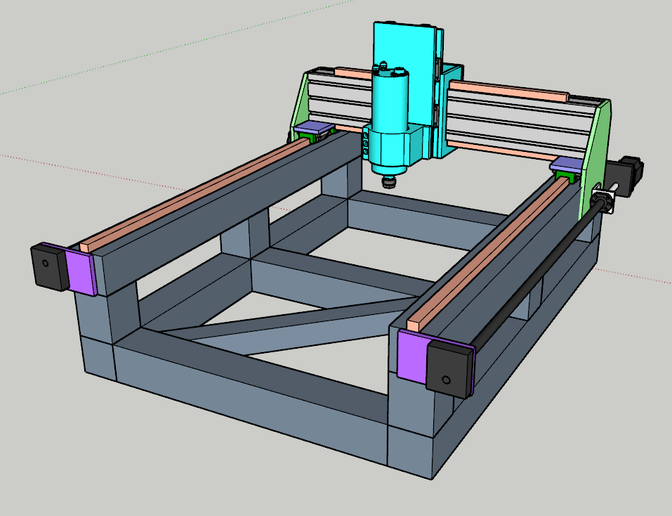Select the cyan spindle motor cylinder
The image size is (672, 516).
(388, 98)
